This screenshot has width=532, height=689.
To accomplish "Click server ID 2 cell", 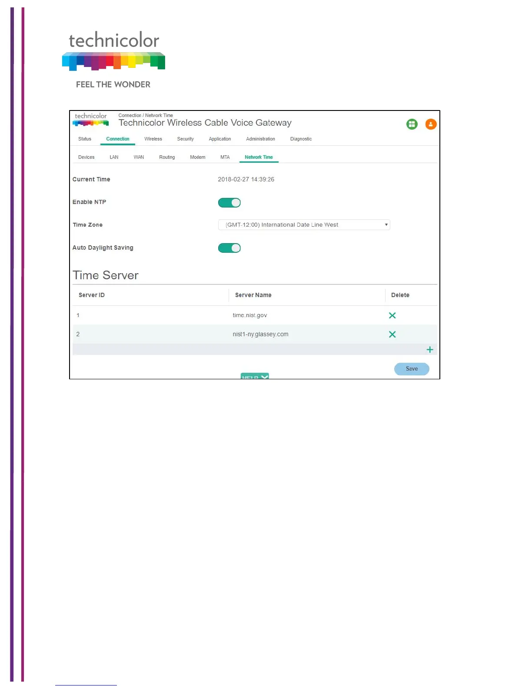I will tap(78, 334).
